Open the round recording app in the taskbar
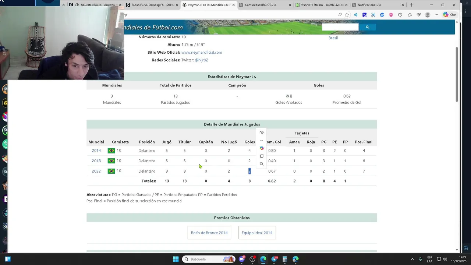 [x=252, y=259]
